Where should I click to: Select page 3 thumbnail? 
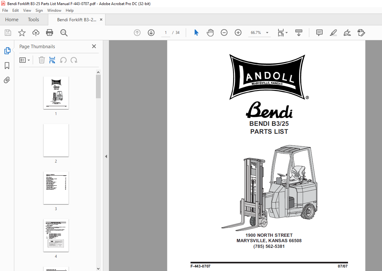click(x=56, y=188)
